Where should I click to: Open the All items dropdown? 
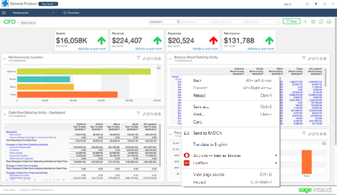click(x=263, y=22)
